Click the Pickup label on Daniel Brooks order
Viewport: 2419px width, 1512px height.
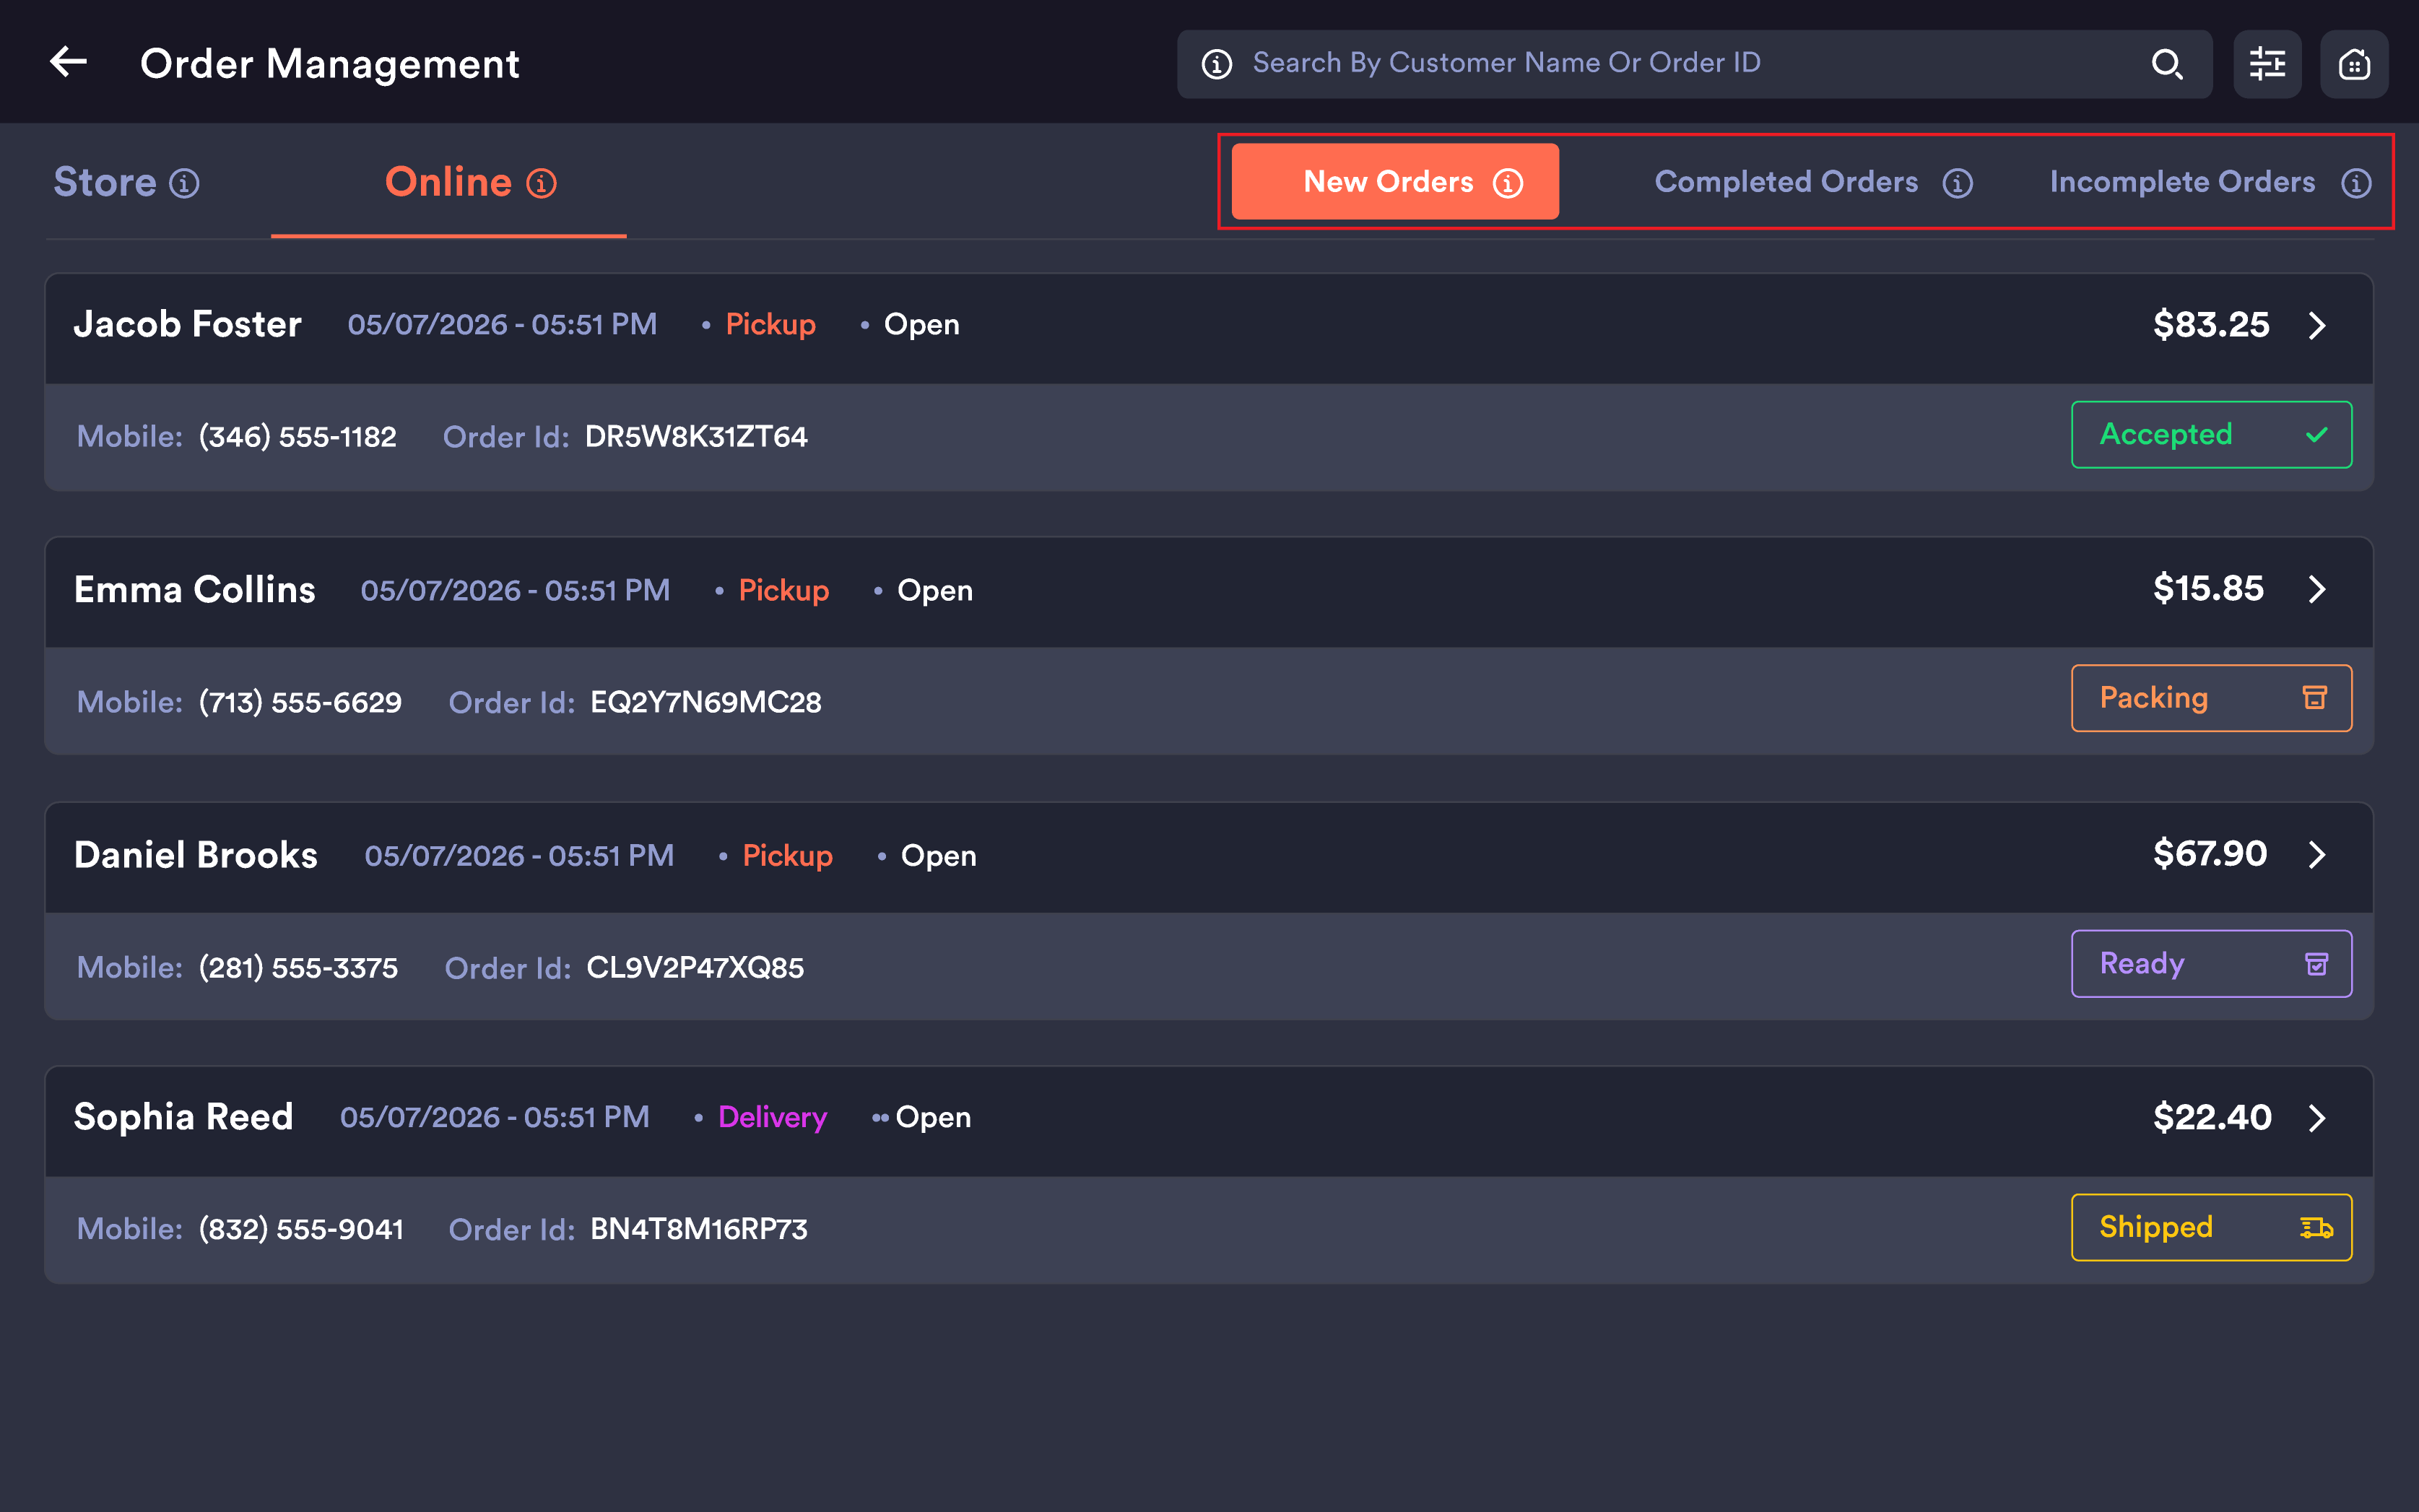(787, 856)
